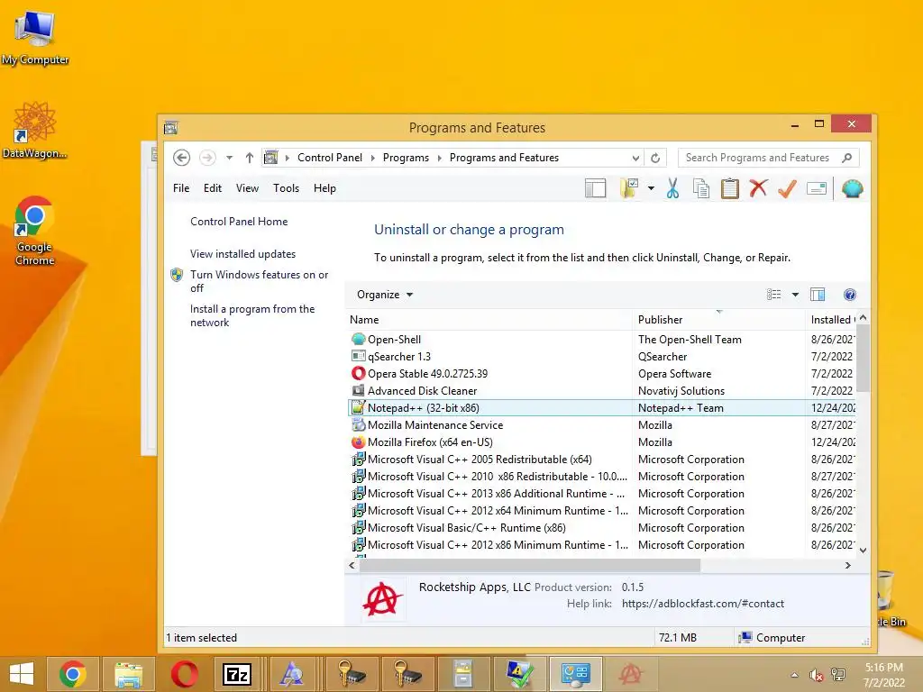Image resolution: width=923 pixels, height=692 pixels.
Task: Click View installed updates link
Action: click(242, 253)
